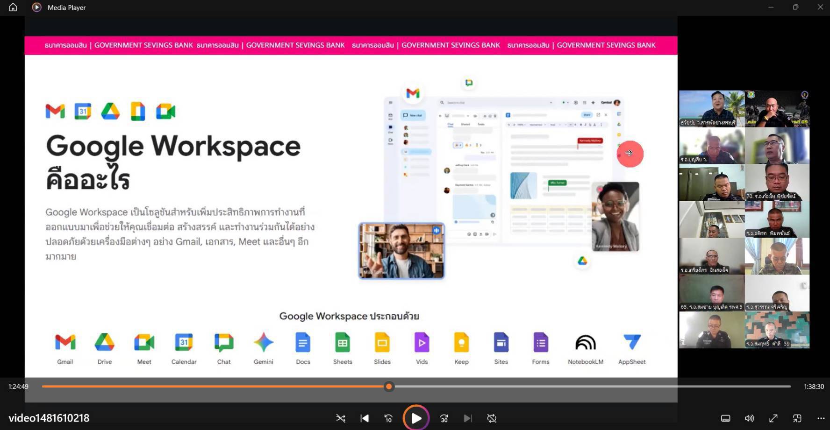Enter full screen mode
This screenshot has width=830, height=430.
773,418
